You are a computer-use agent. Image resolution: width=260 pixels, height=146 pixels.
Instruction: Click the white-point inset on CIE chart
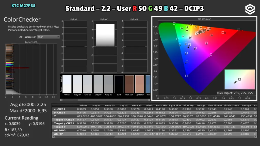[240, 79]
